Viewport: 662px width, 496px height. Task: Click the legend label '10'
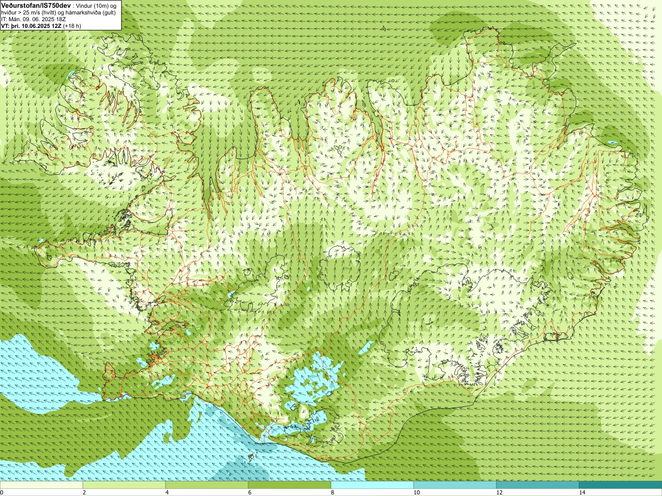tap(416, 492)
